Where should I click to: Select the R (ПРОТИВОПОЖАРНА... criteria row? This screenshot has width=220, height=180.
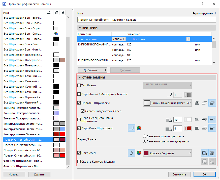144,60
